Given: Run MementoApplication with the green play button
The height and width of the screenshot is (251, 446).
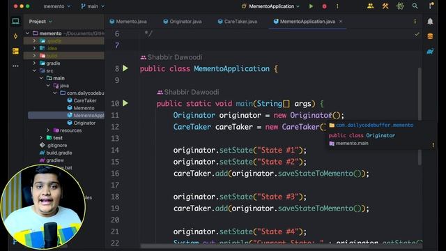Looking at the screenshot, I should 312,6.
